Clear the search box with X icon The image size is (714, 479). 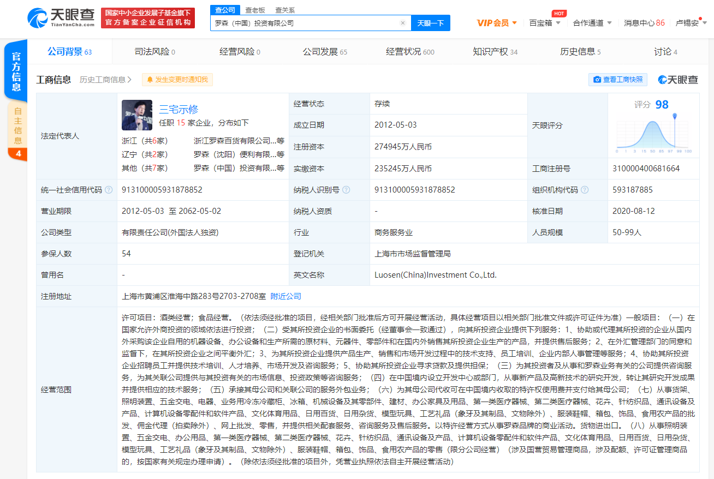(402, 23)
